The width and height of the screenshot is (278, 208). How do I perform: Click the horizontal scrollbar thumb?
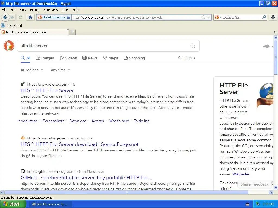(127, 192)
